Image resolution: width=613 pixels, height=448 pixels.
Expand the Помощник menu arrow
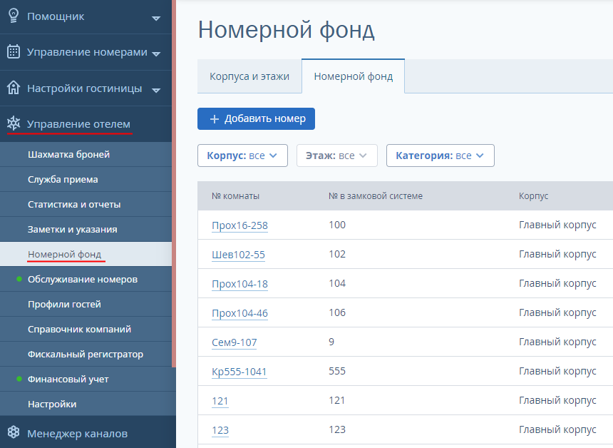pos(156,18)
